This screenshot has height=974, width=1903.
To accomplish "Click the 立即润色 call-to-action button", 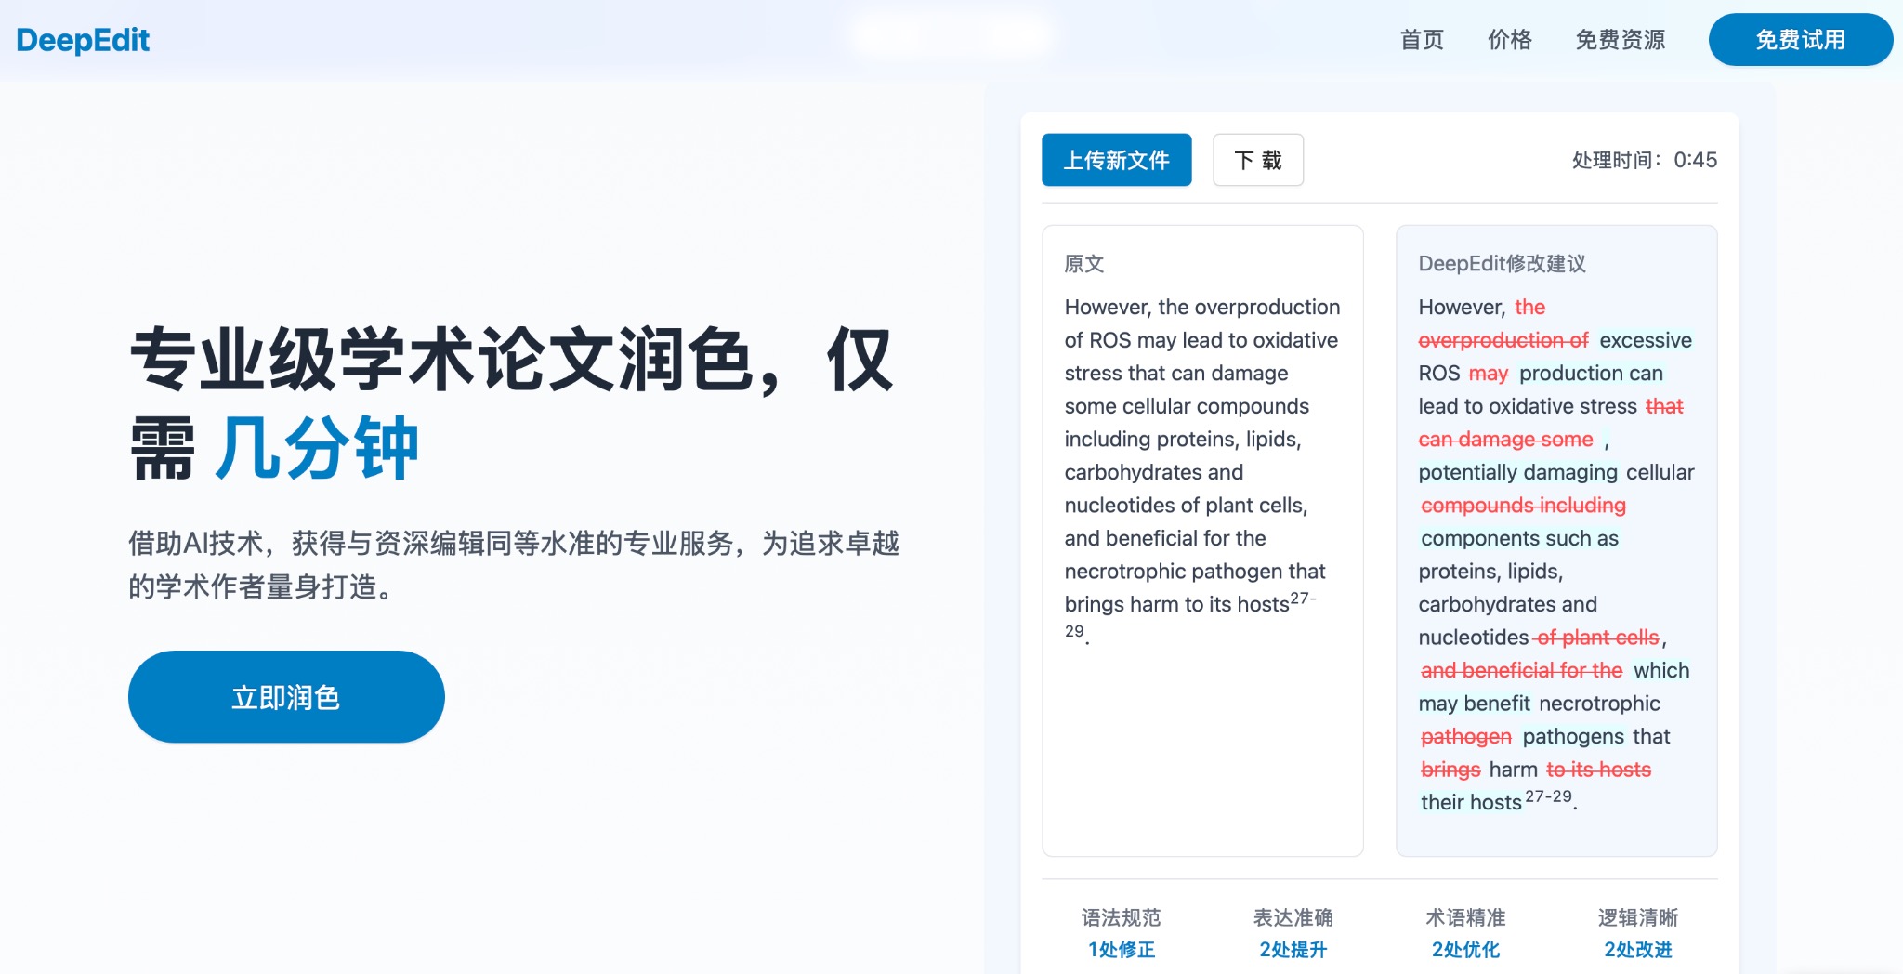I will tap(286, 697).
